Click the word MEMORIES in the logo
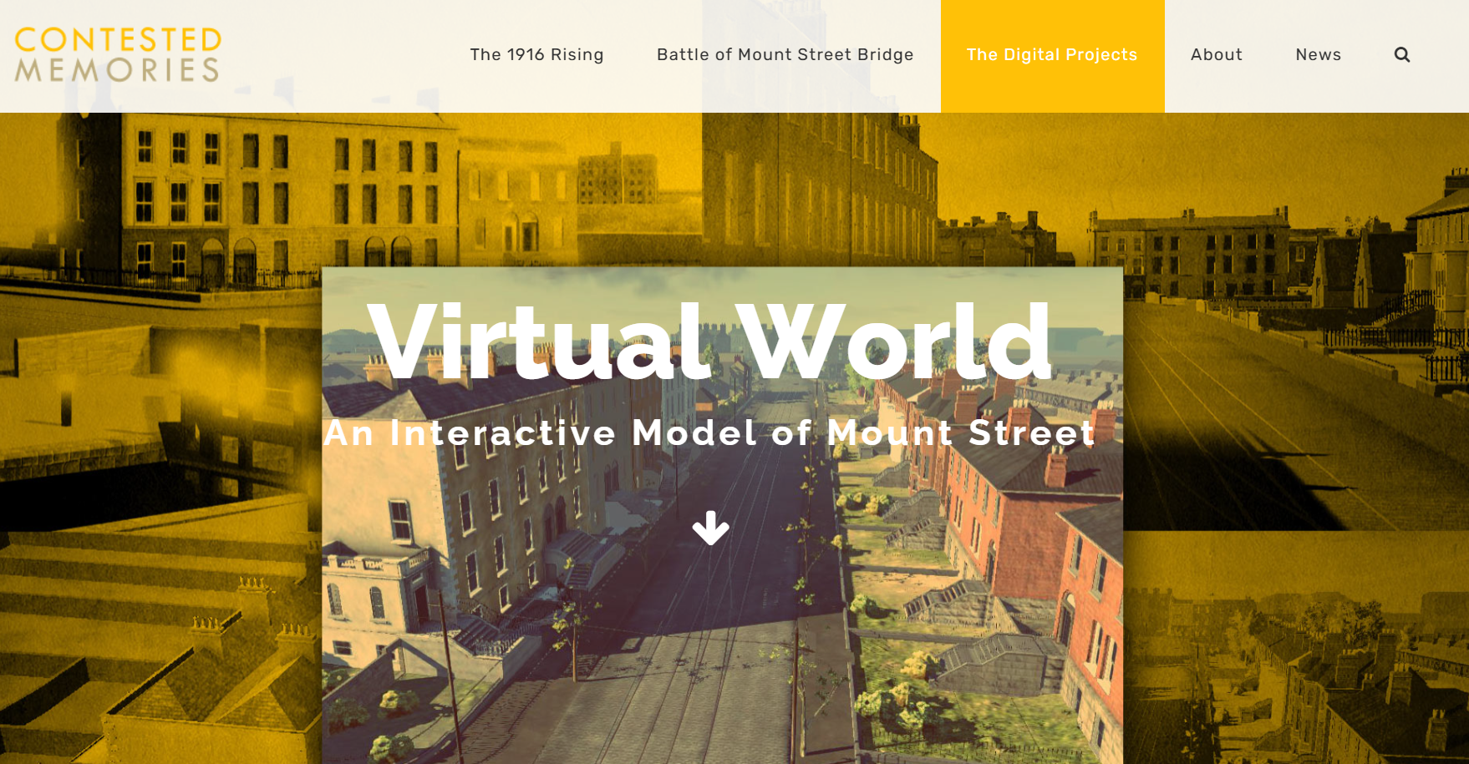The height and width of the screenshot is (764, 1469). click(x=118, y=70)
